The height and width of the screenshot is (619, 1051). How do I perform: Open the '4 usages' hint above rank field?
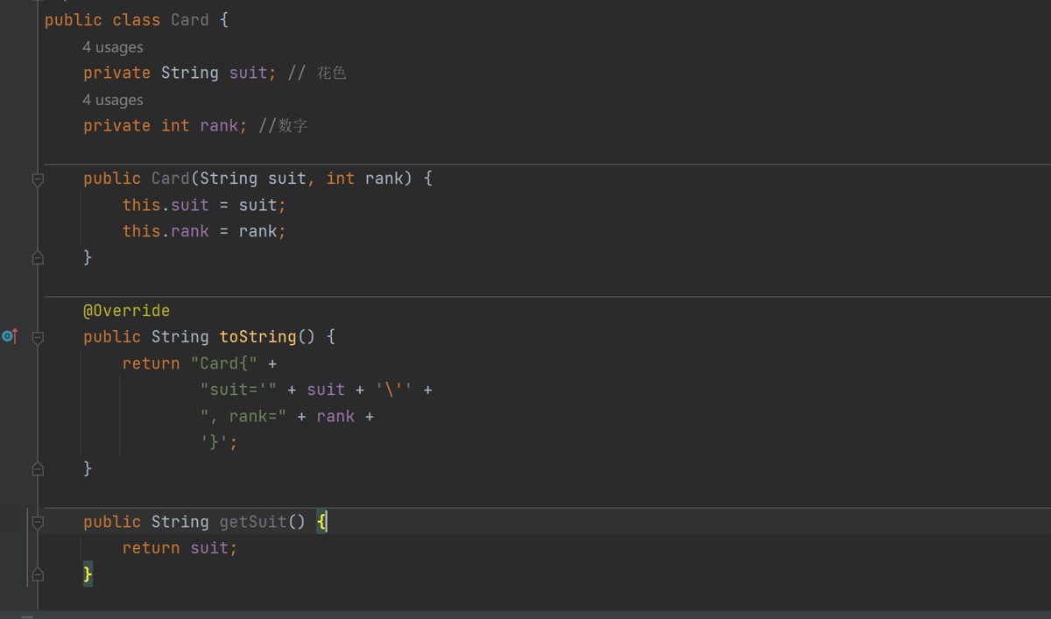[x=113, y=100]
